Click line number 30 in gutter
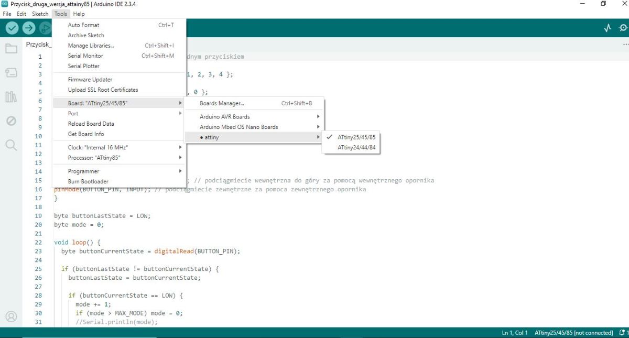 [x=38, y=313]
